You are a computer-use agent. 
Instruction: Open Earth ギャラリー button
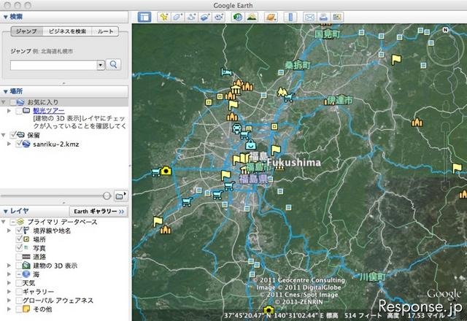[99, 211]
